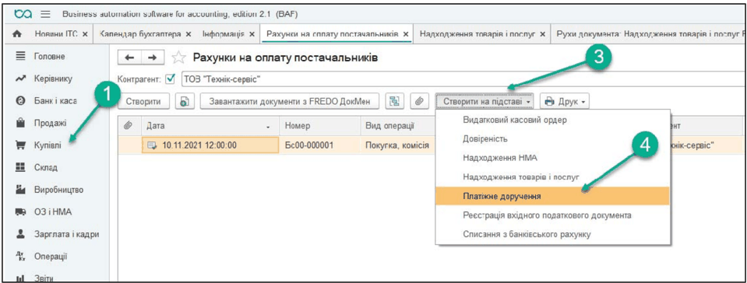Screen dimensions: 747x283
Task: Open the main hamburger menu icon
Action: pos(45,14)
